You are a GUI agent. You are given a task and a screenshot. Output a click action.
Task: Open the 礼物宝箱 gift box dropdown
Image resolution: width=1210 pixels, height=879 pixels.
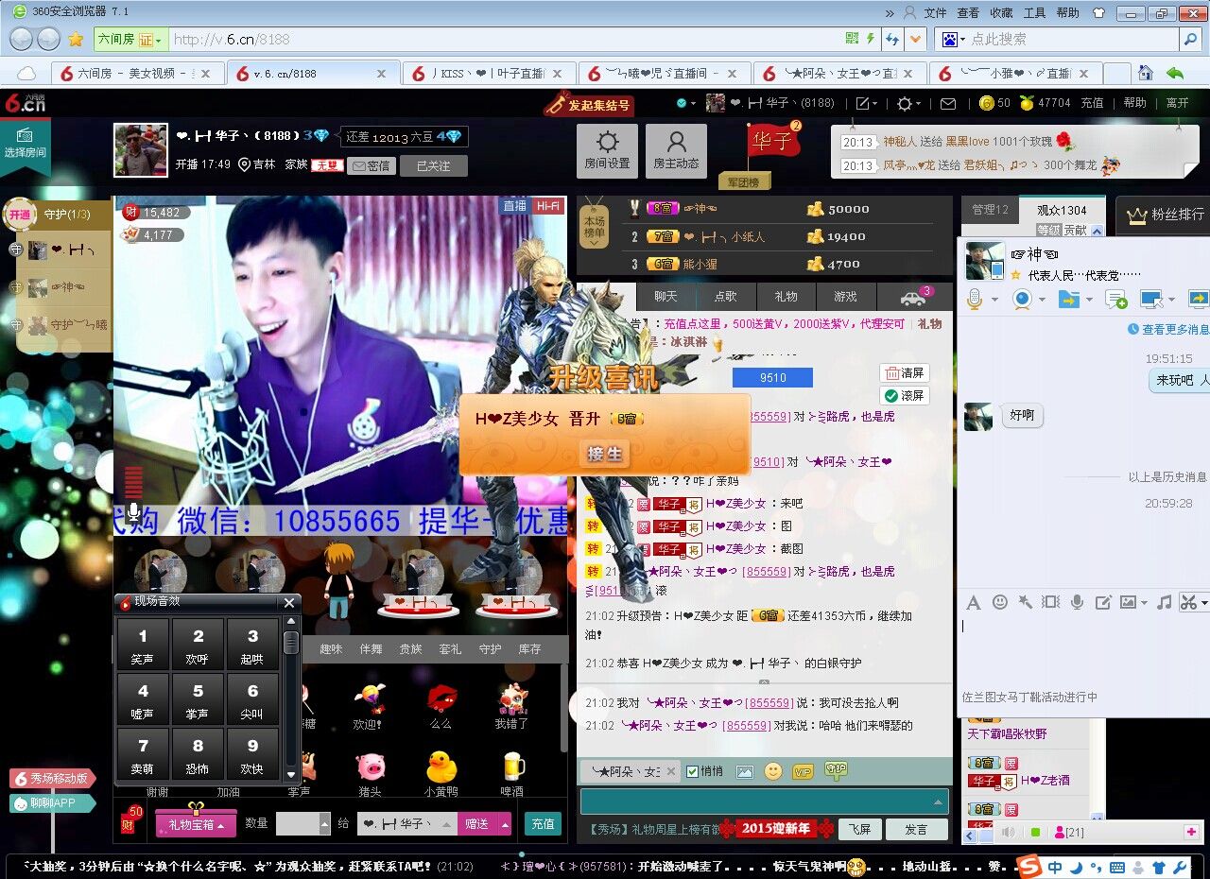click(196, 824)
